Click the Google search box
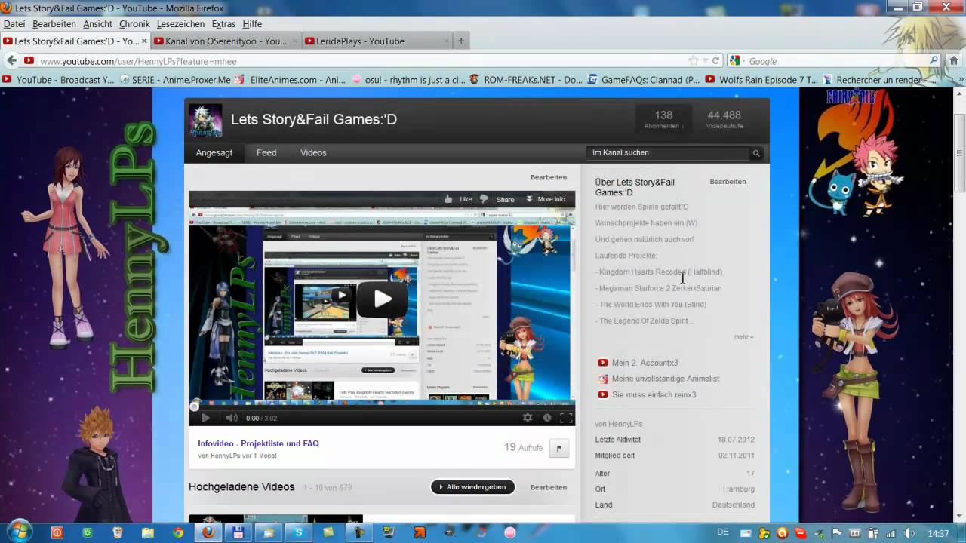This screenshot has height=543, width=966. [x=838, y=61]
